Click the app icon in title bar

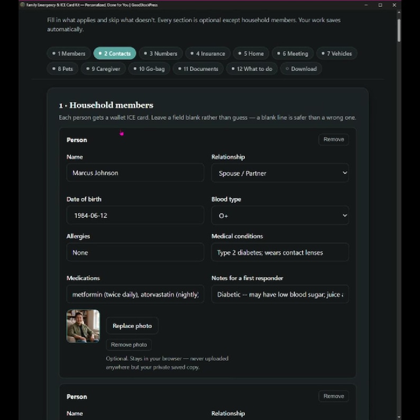[x=23, y=5]
